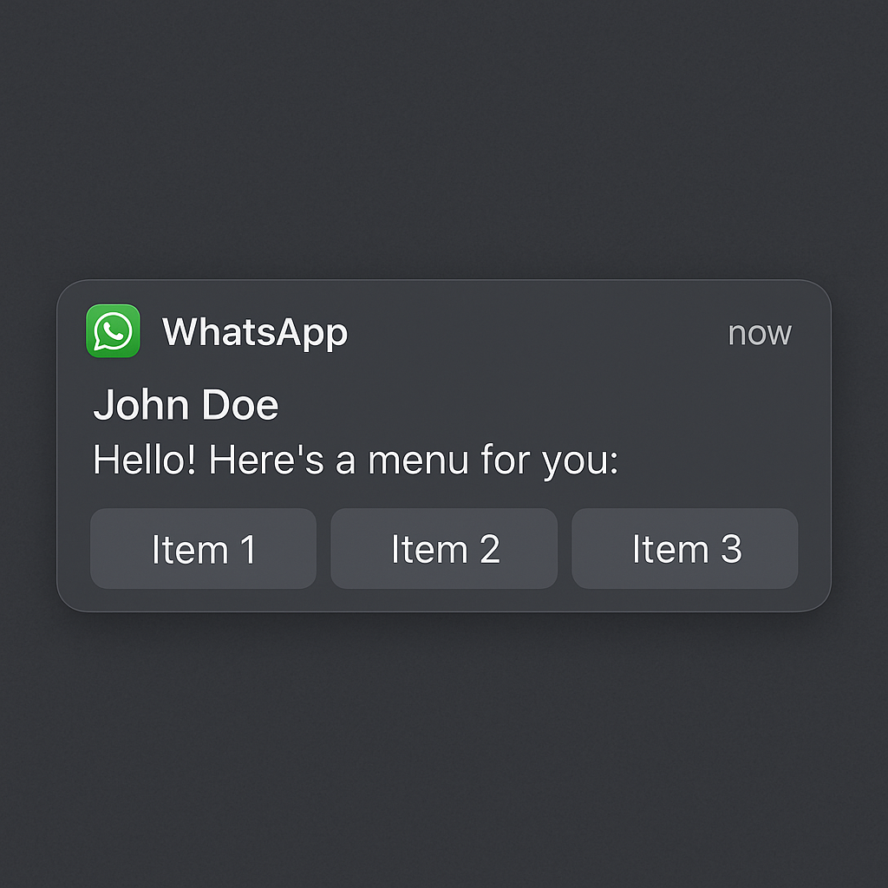Viewport: 888px width, 888px height.
Task: Pick the last menu option, Item 3
Action: [x=685, y=548]
